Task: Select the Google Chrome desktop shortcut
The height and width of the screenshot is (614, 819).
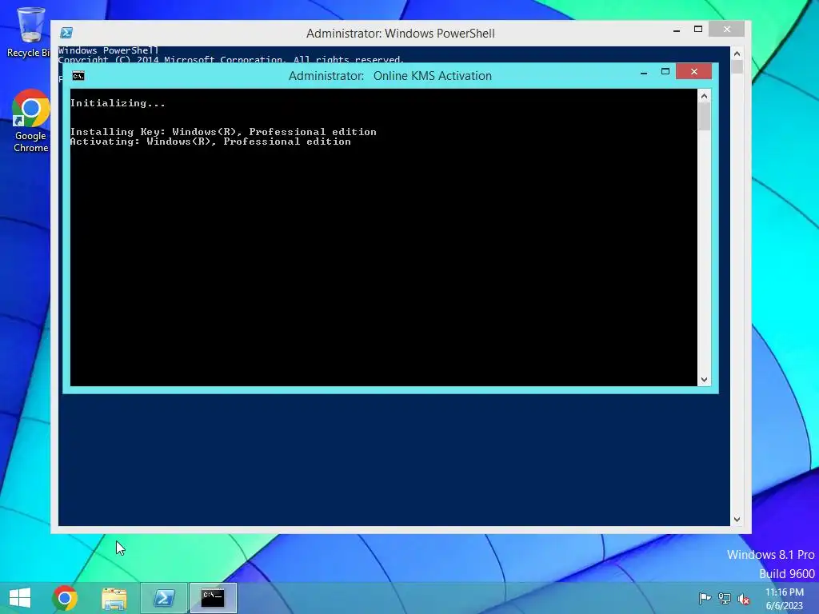Action: coord(30,122)
